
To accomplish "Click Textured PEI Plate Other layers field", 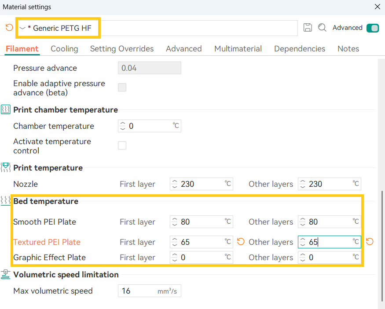I will pos(330,242).
